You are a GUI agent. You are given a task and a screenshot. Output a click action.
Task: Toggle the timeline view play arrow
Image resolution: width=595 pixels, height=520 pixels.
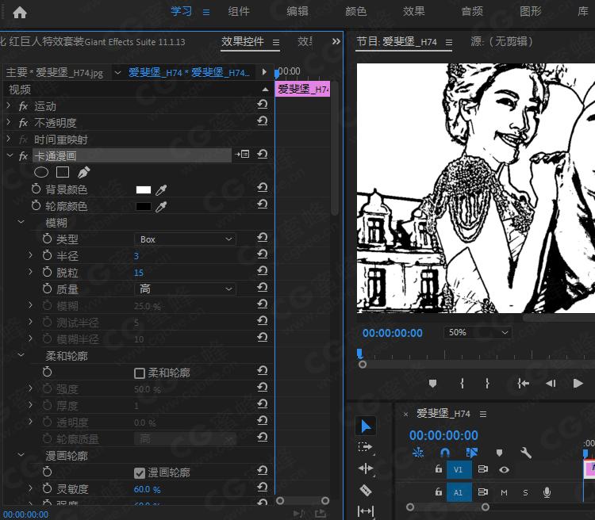coord(264,71)
